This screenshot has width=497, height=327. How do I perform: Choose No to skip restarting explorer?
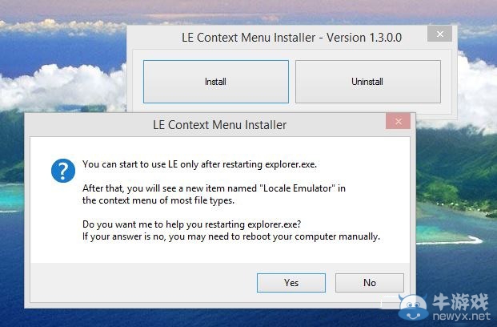(370, 283)
